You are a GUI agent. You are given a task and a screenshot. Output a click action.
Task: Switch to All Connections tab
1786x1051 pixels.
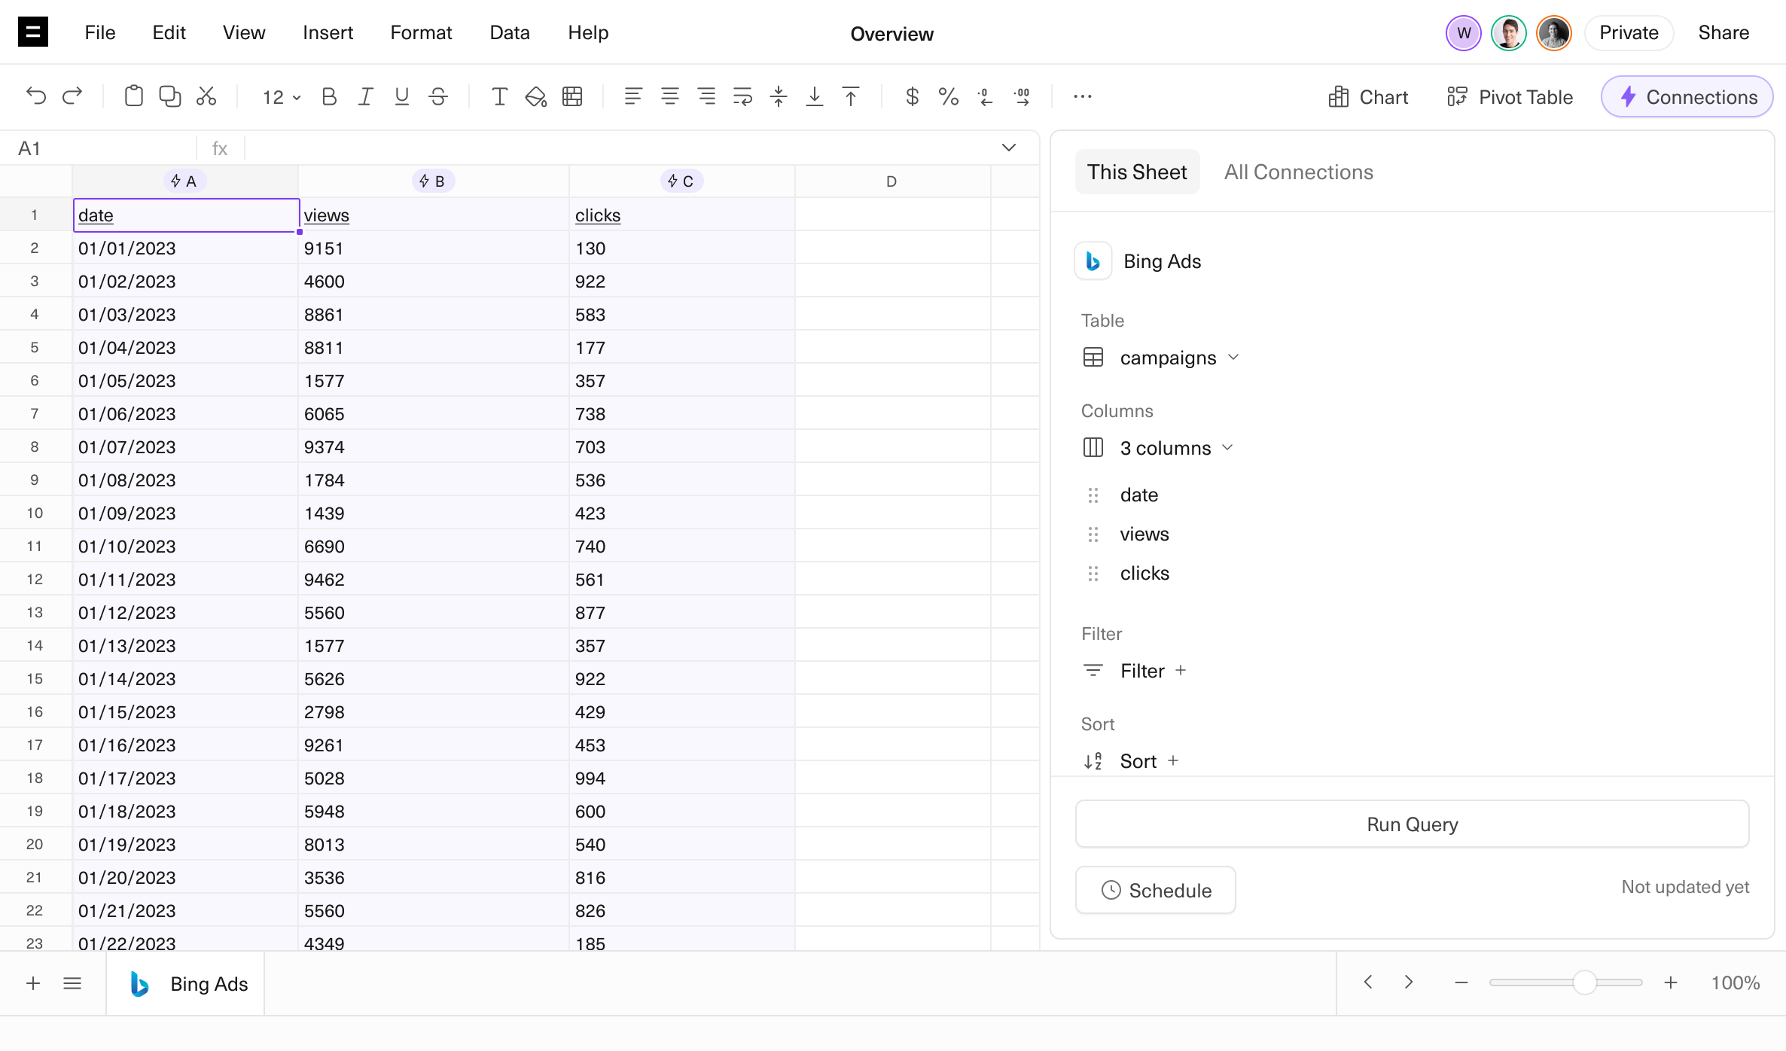[x=1298, y=172]
